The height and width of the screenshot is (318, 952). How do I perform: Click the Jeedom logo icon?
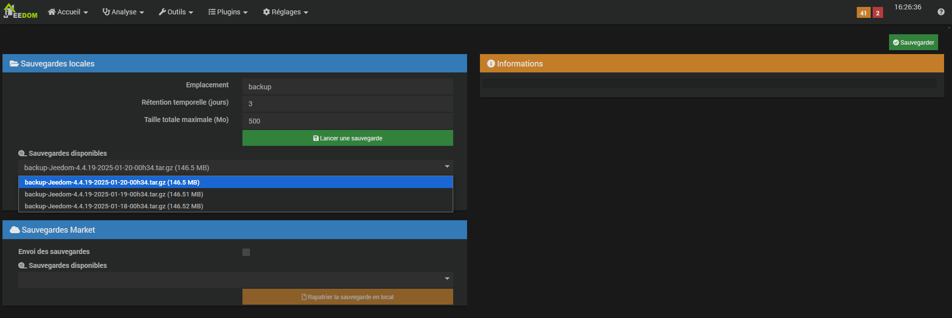[20, 11]
